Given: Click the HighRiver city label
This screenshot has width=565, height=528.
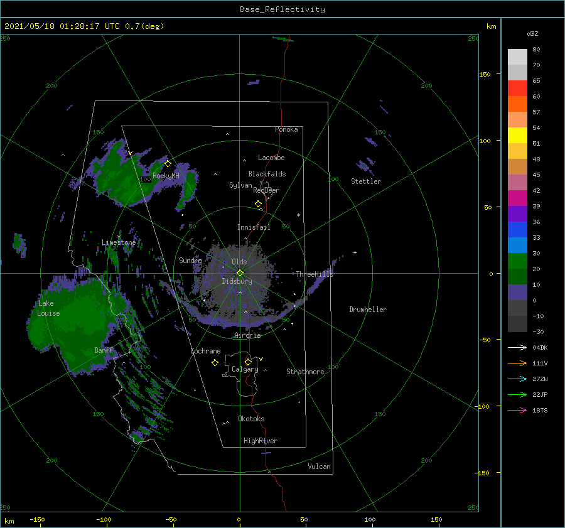Looking at the screenshot, I should click(x=261, y=441).
